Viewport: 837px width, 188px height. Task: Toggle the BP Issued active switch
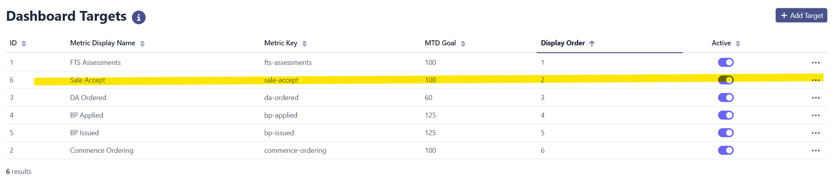(726, 133)
